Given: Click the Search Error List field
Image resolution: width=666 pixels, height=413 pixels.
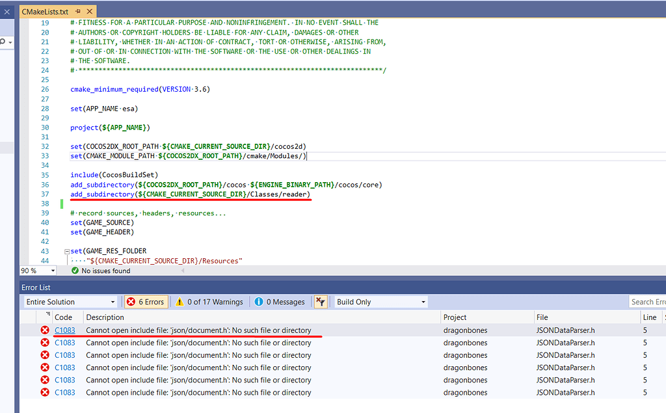Looking at the screenshot, I should (647, 302).
